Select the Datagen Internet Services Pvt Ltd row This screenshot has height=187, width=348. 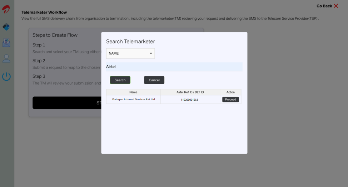click(x=133, y=100)
